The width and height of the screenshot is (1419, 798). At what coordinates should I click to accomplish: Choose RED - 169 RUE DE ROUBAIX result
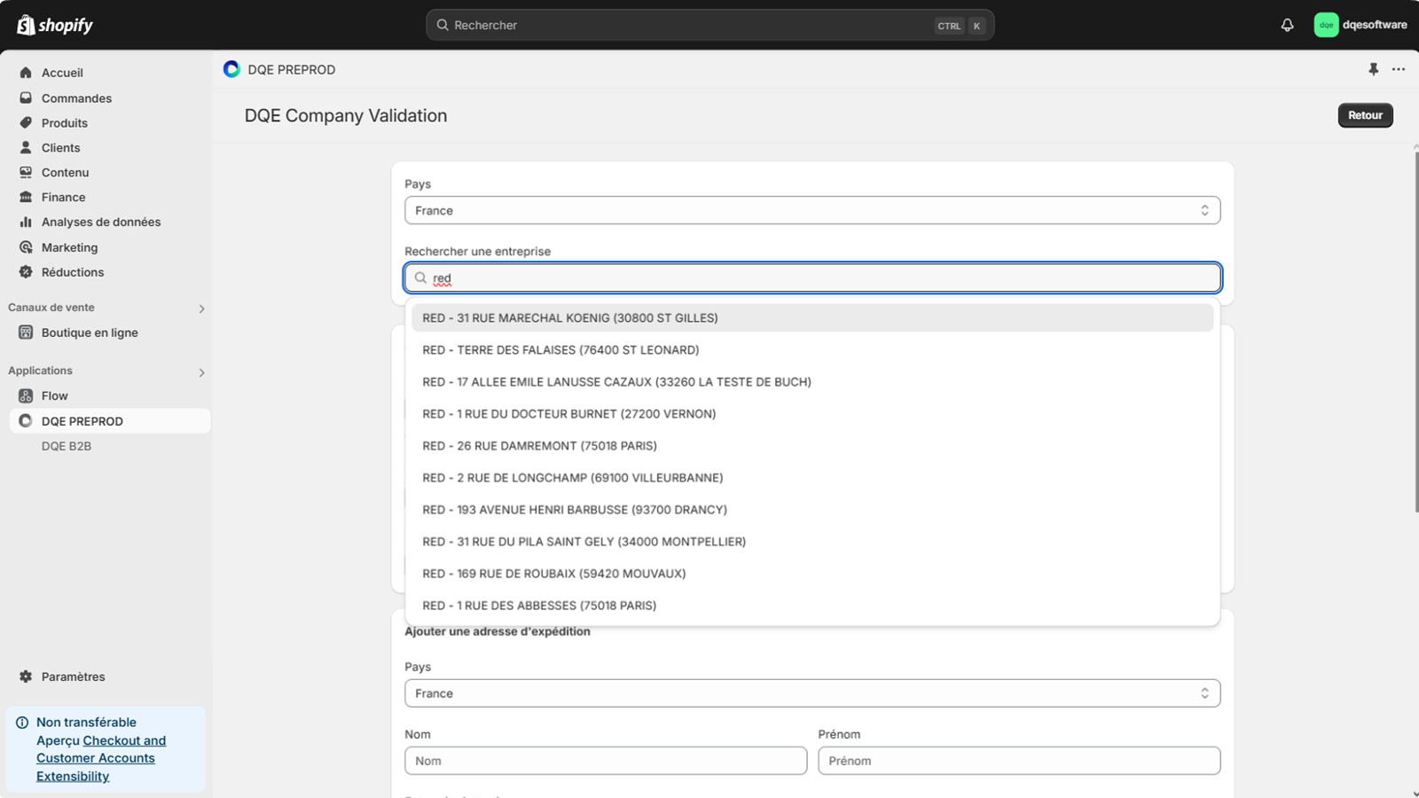click(x=812, y=573)
